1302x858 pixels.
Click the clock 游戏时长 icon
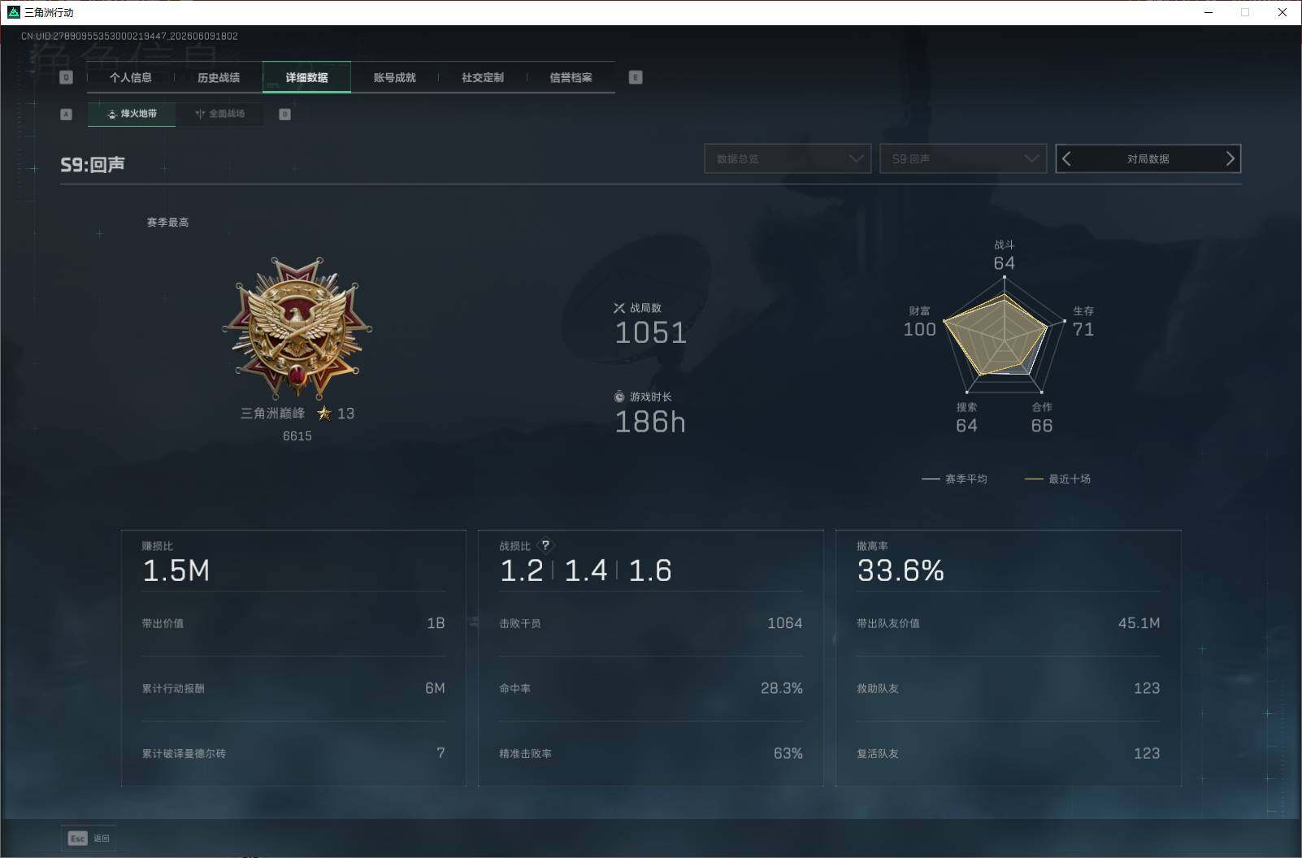tap(619, 396)
